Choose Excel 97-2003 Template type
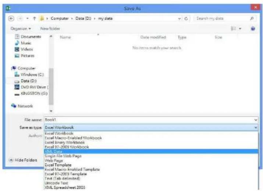This screenshot has height=191, width=263. click(x=151, y=174)
